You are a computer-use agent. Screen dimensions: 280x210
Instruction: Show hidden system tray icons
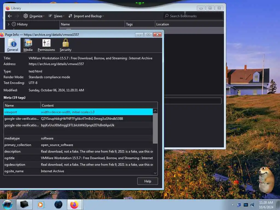[232, 205]
